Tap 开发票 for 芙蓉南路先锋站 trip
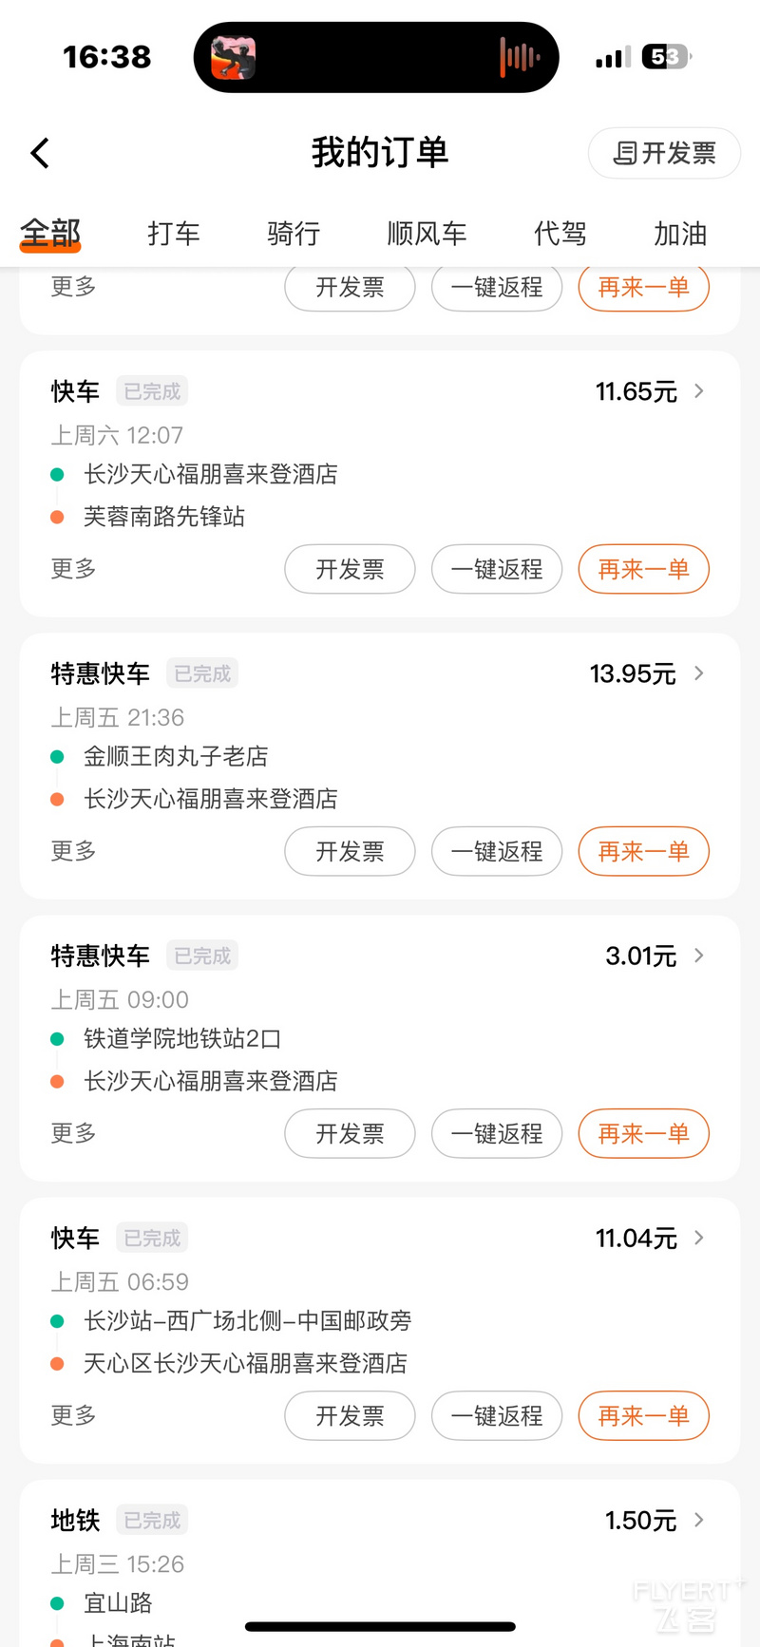Viewport: 760px width, 1647px height. point(350,569)
